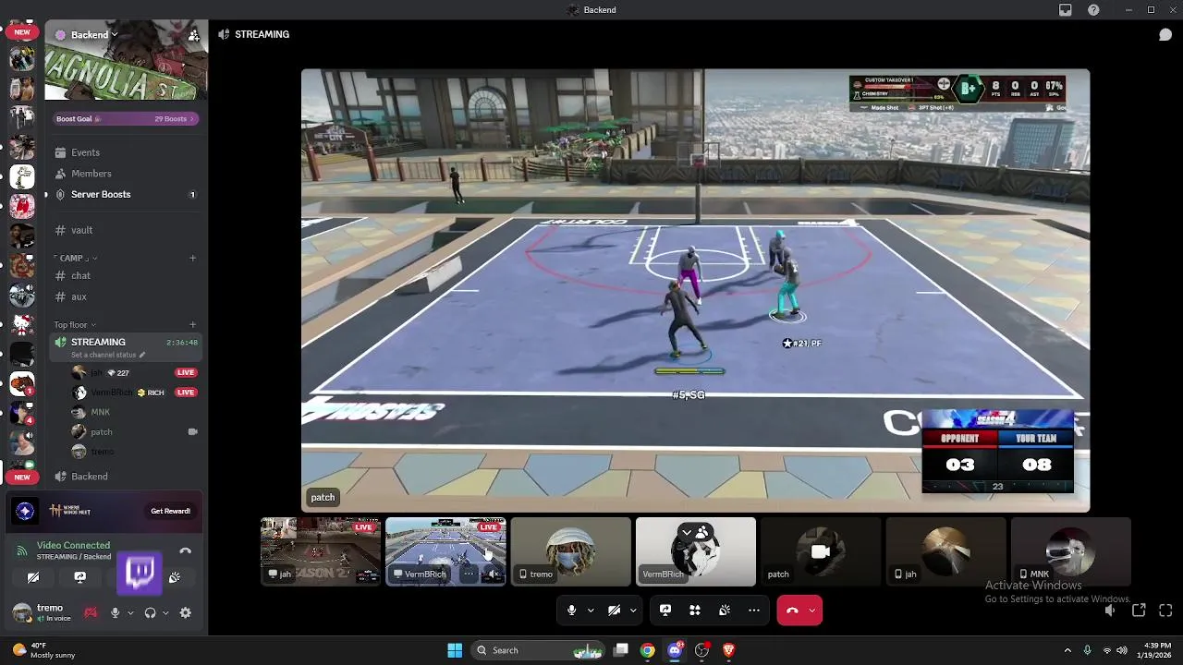The height and width of the screenshot is (665, 1183).
Task: Add a channel to CAMP category
Action: 192,258
